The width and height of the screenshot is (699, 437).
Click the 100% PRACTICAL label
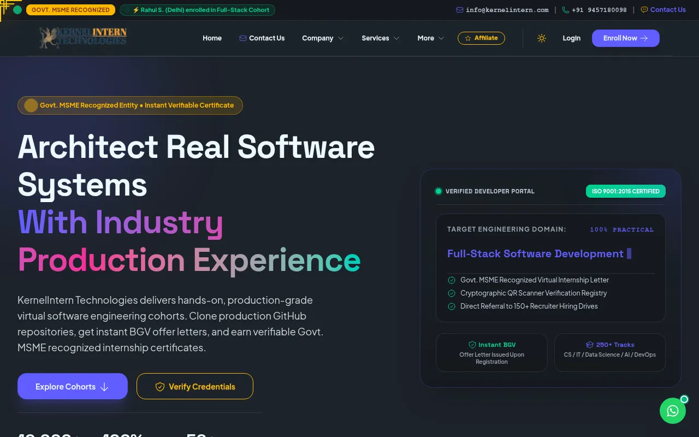[x=621, y=229]
